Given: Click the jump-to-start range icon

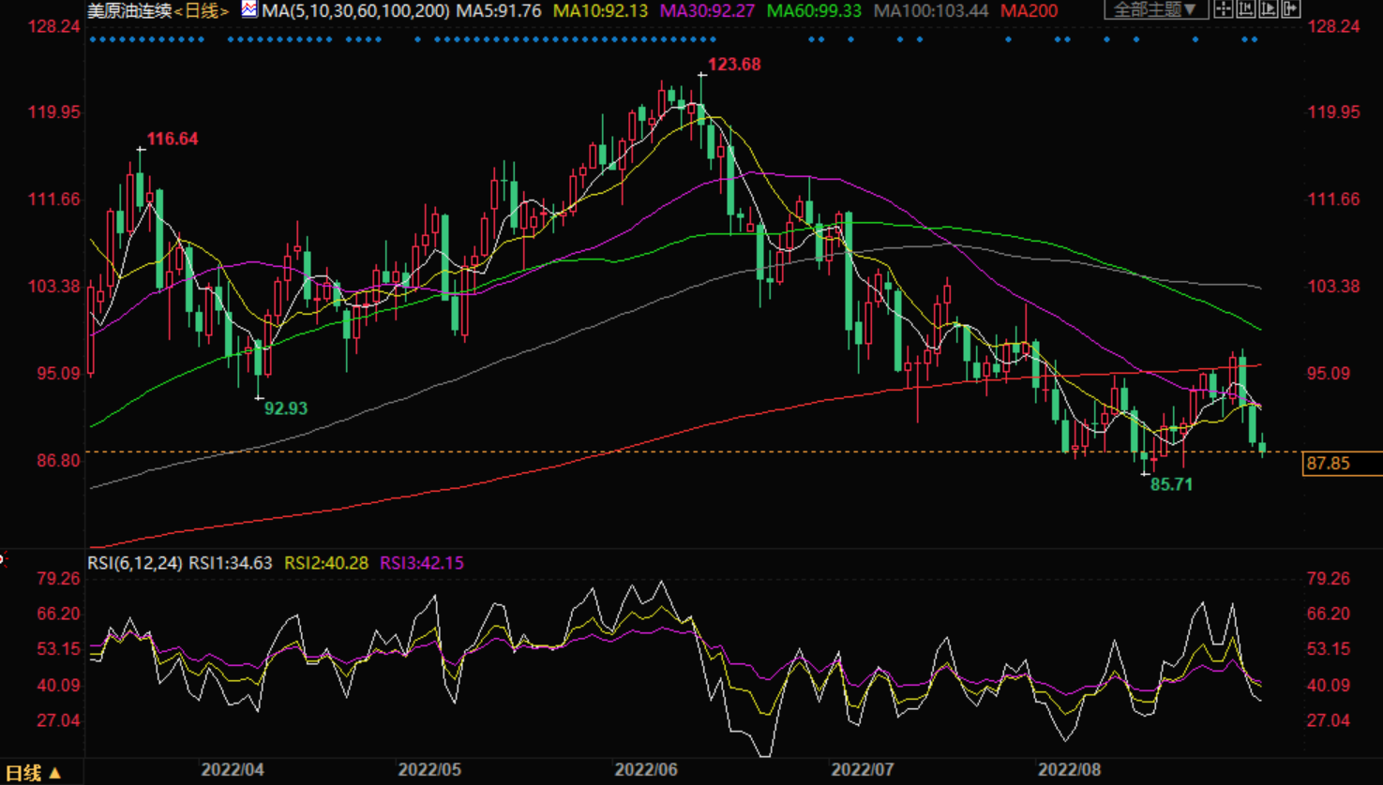Looking at the screenshot, I should [x=1246, y=9].
